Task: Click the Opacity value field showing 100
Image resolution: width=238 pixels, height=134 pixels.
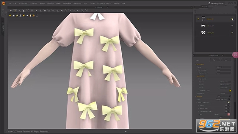Action: [224, 117]
